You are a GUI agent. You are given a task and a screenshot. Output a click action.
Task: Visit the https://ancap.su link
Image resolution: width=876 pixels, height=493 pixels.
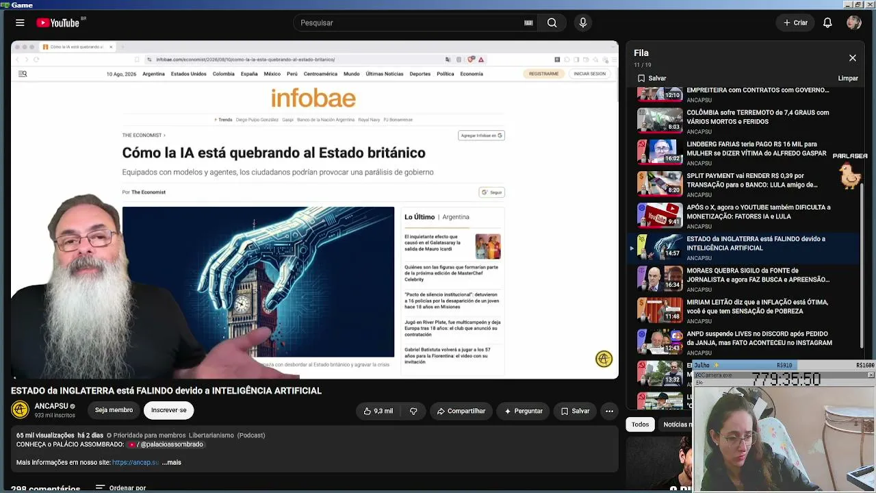tap(136, 462)
